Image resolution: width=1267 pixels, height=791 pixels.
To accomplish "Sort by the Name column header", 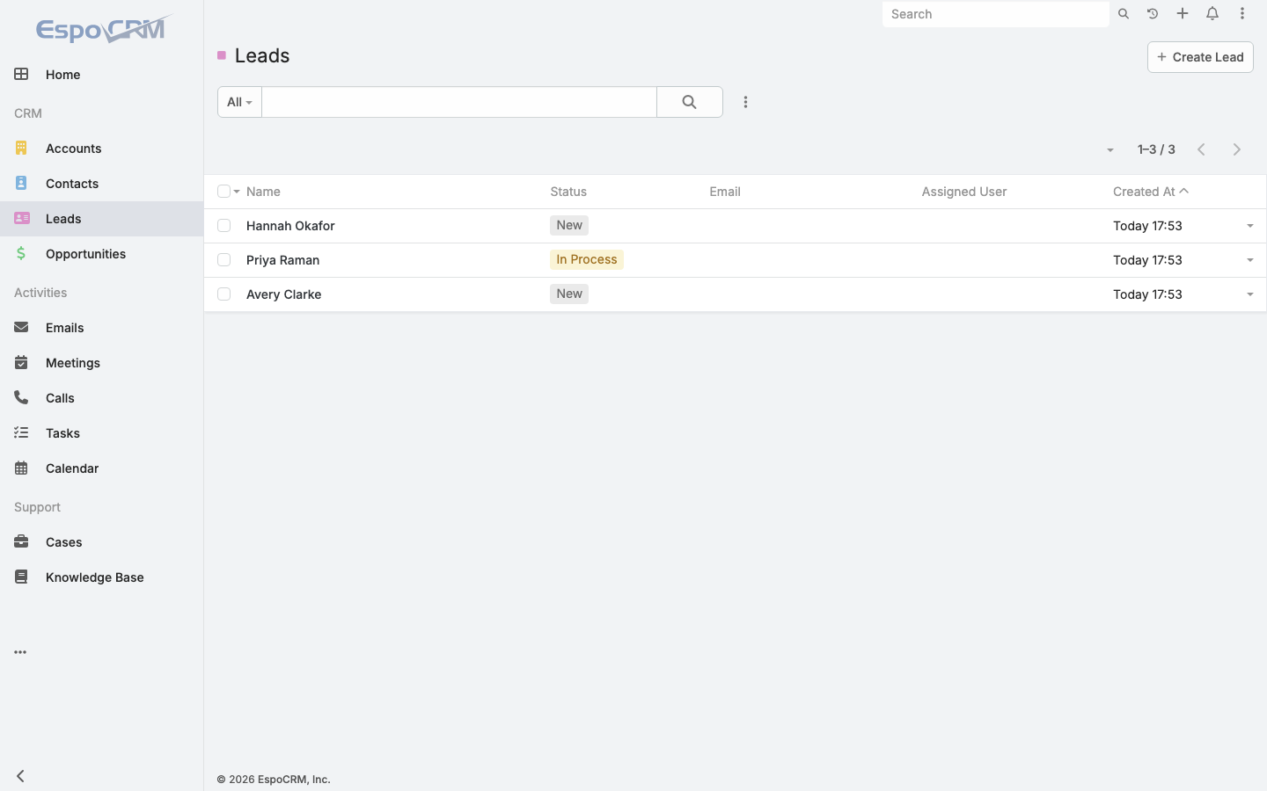I will (x=263, y=192).
